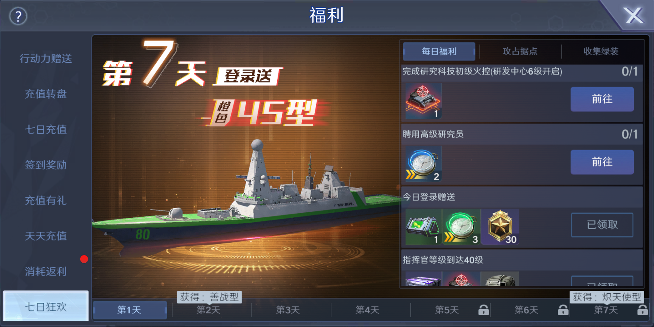Open 充值转盘 in the left sidebar

[46, 94]
